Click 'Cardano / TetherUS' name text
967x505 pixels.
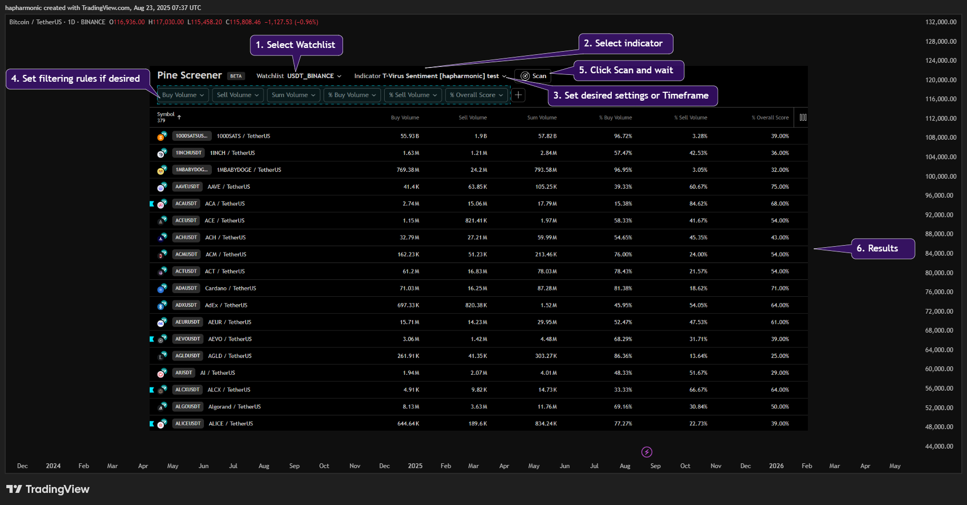230,288
